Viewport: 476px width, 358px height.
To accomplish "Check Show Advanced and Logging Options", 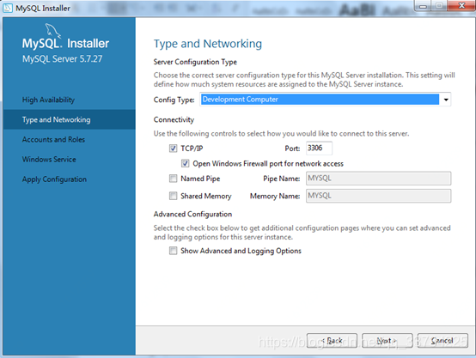I will coord(173,251).
